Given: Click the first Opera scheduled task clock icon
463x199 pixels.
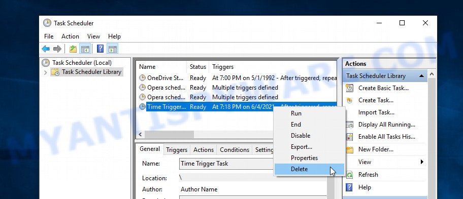Looking at the screenshot, I should [142, 88].
